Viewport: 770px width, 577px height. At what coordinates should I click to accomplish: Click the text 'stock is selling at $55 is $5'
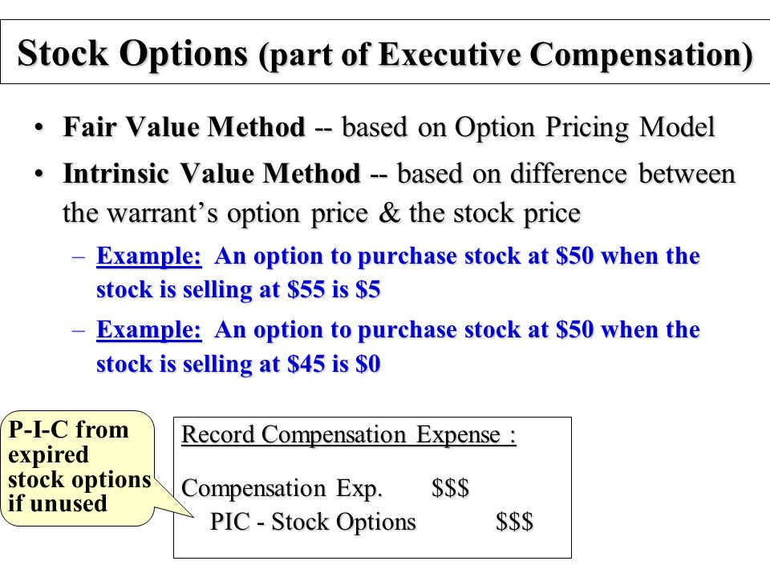238,289
